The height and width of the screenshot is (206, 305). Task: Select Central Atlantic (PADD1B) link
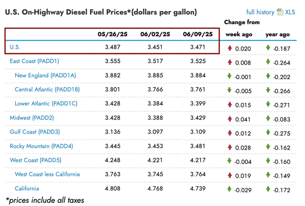(x=47, y=90)
